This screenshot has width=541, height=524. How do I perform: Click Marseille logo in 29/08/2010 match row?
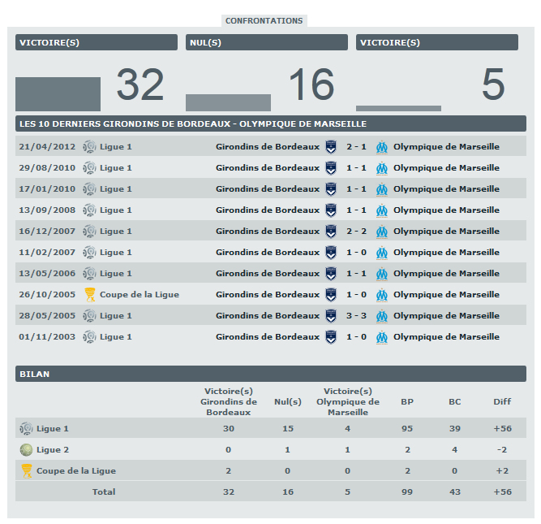(x=382, y=168)
